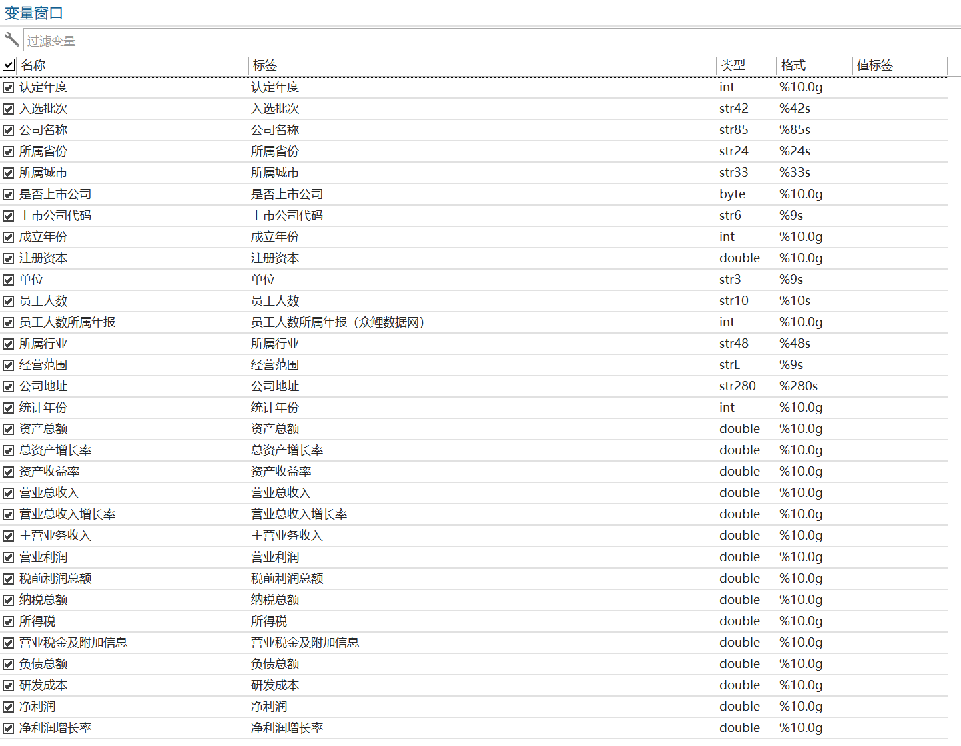Click the str280 type of 公司地址
Viewport: 961px width, 746px height.
[737, 386]
